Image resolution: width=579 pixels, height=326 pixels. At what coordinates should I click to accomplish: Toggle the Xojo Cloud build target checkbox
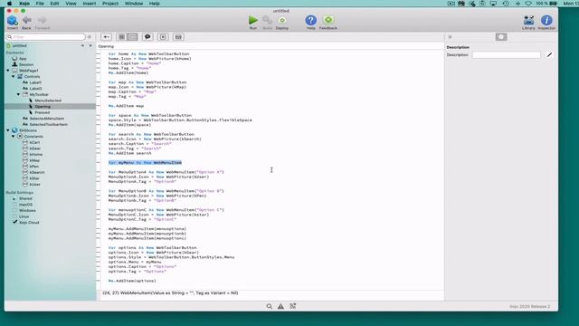pos(14,222)
